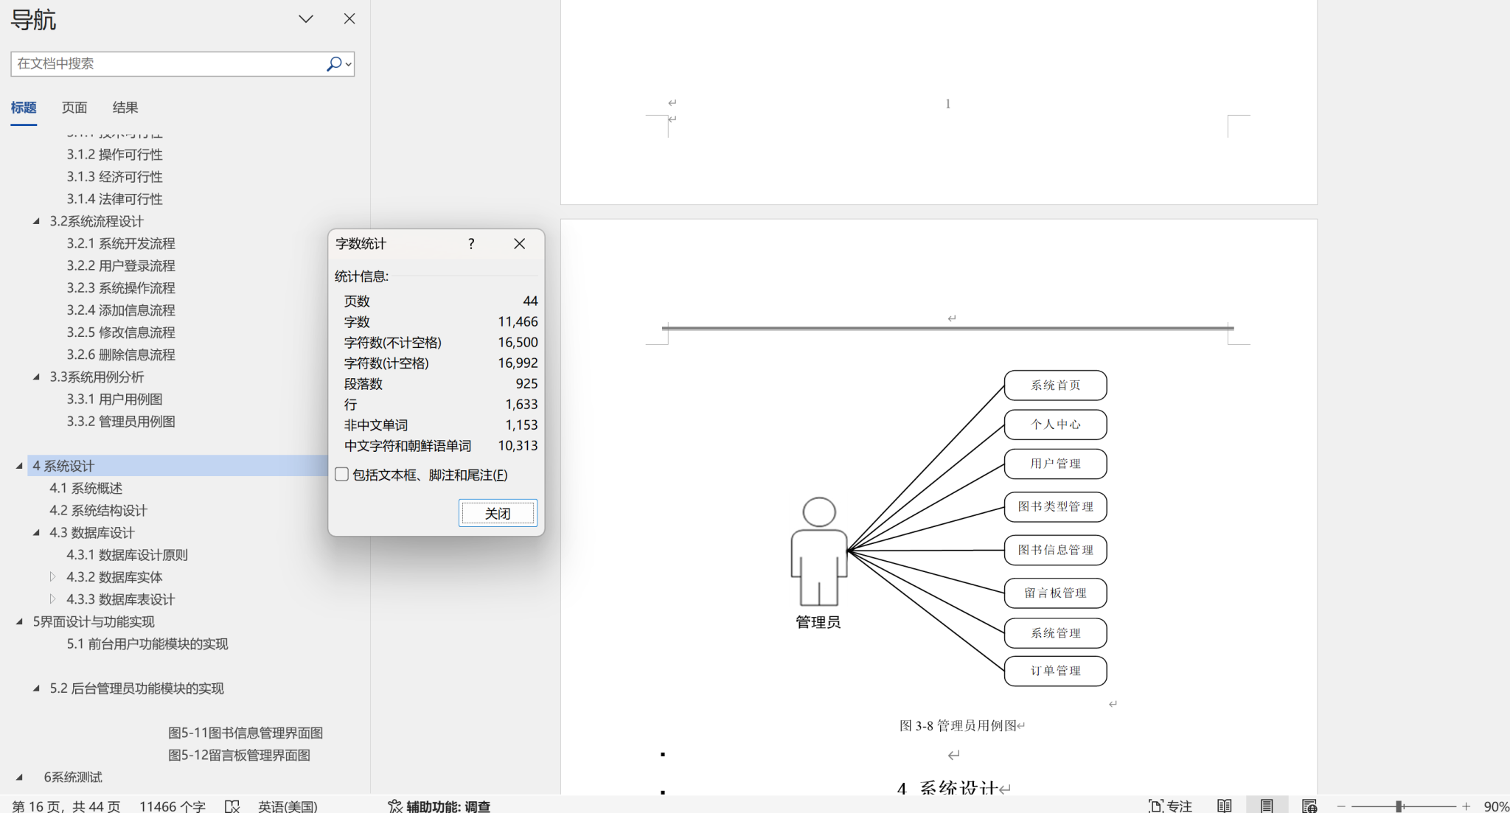Screen dimensions: 1510x813
Task: Click the search magnifier icon in navigation pane
Action: pyautogui.click(x=334, y=64)
